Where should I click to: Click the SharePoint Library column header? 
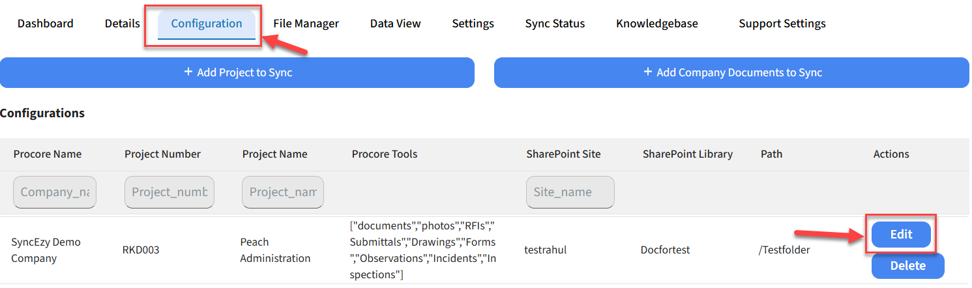[x=687, y=154]
